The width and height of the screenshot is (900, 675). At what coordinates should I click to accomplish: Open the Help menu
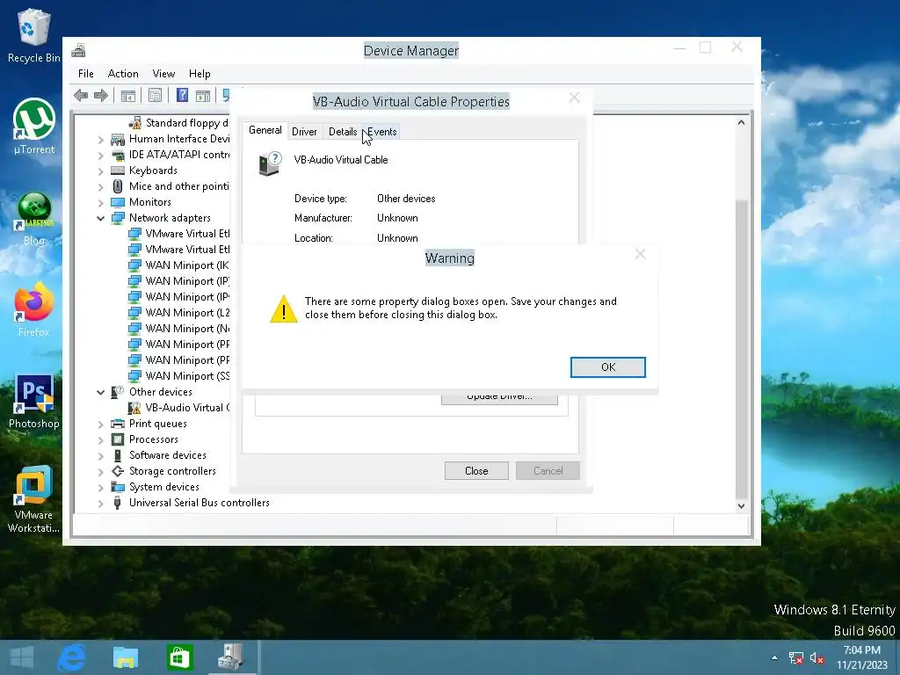pyautogui.click(x=200, y=74)
